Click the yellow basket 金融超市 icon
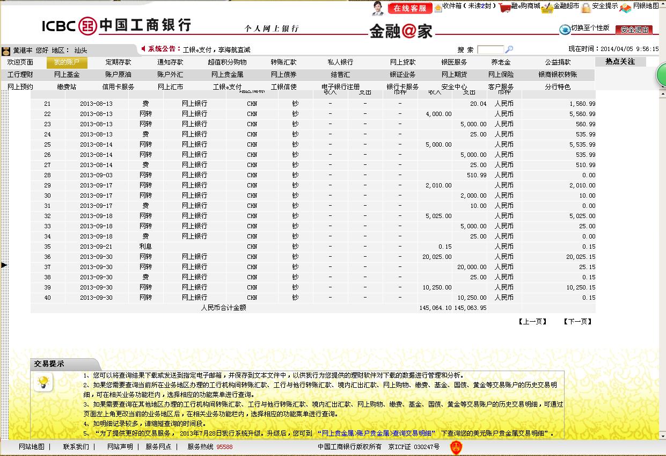 pyautogui.click(x=547, y=8)
